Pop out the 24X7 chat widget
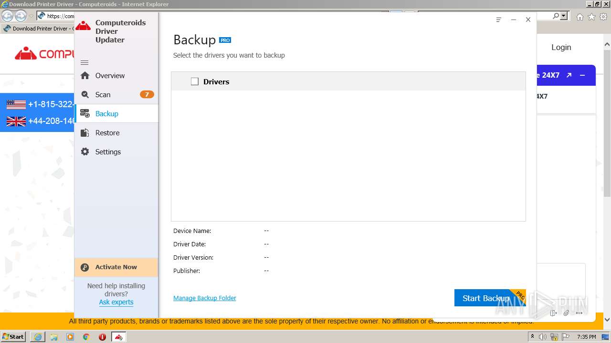The width and height of the screenshot is (611, 343). pyautogui.click(x=569, y=75)
